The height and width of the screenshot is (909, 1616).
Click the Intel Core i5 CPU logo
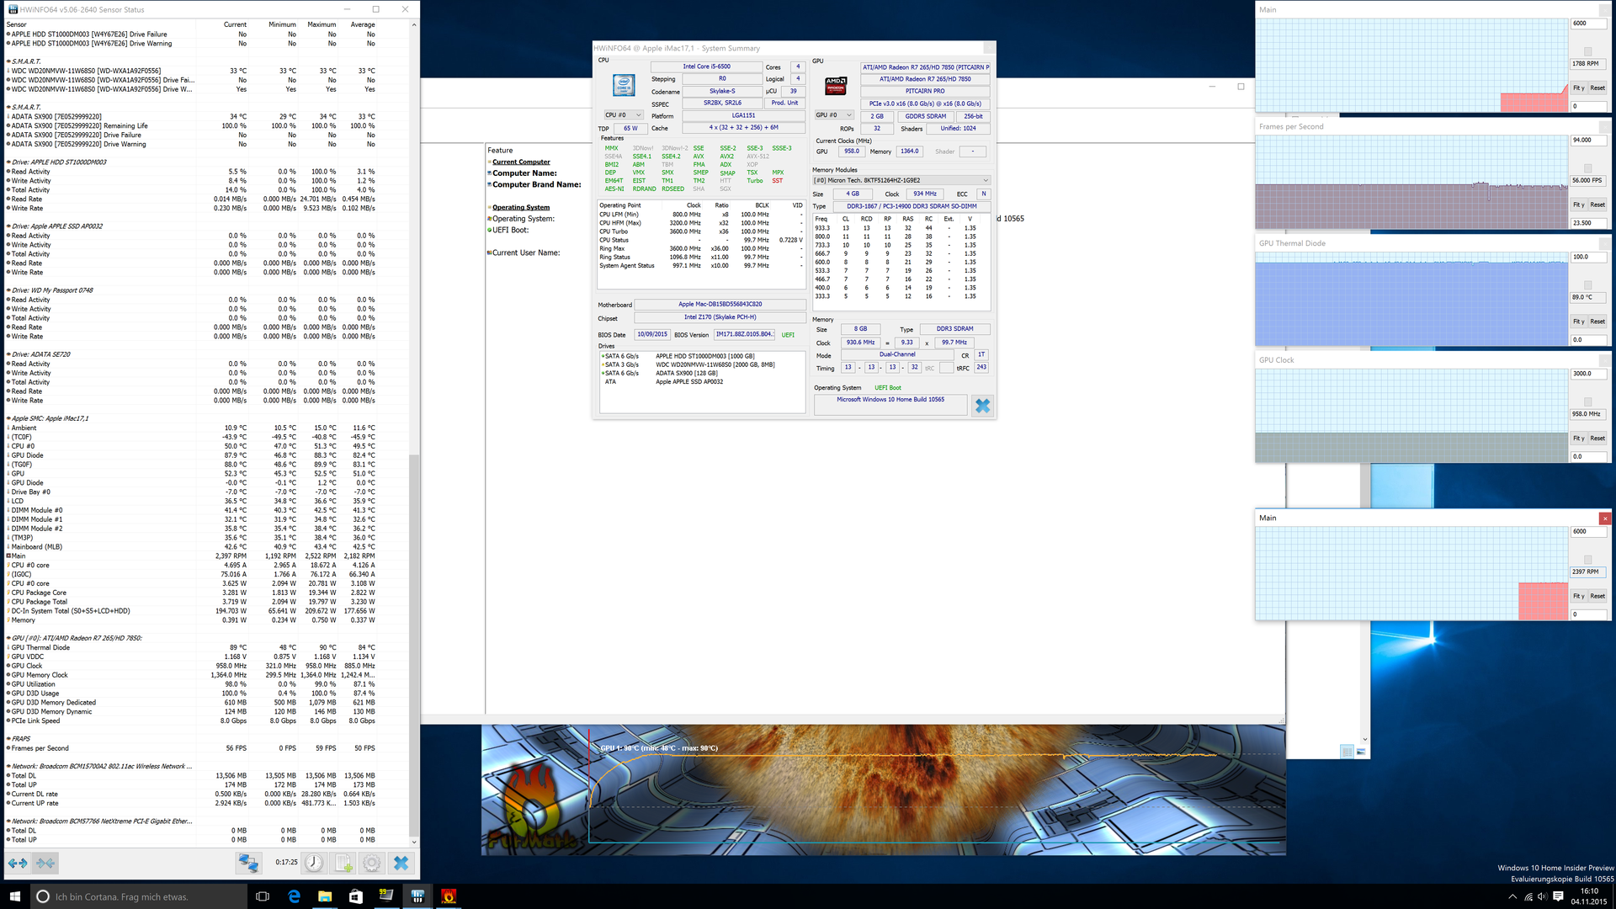[624, 85]
